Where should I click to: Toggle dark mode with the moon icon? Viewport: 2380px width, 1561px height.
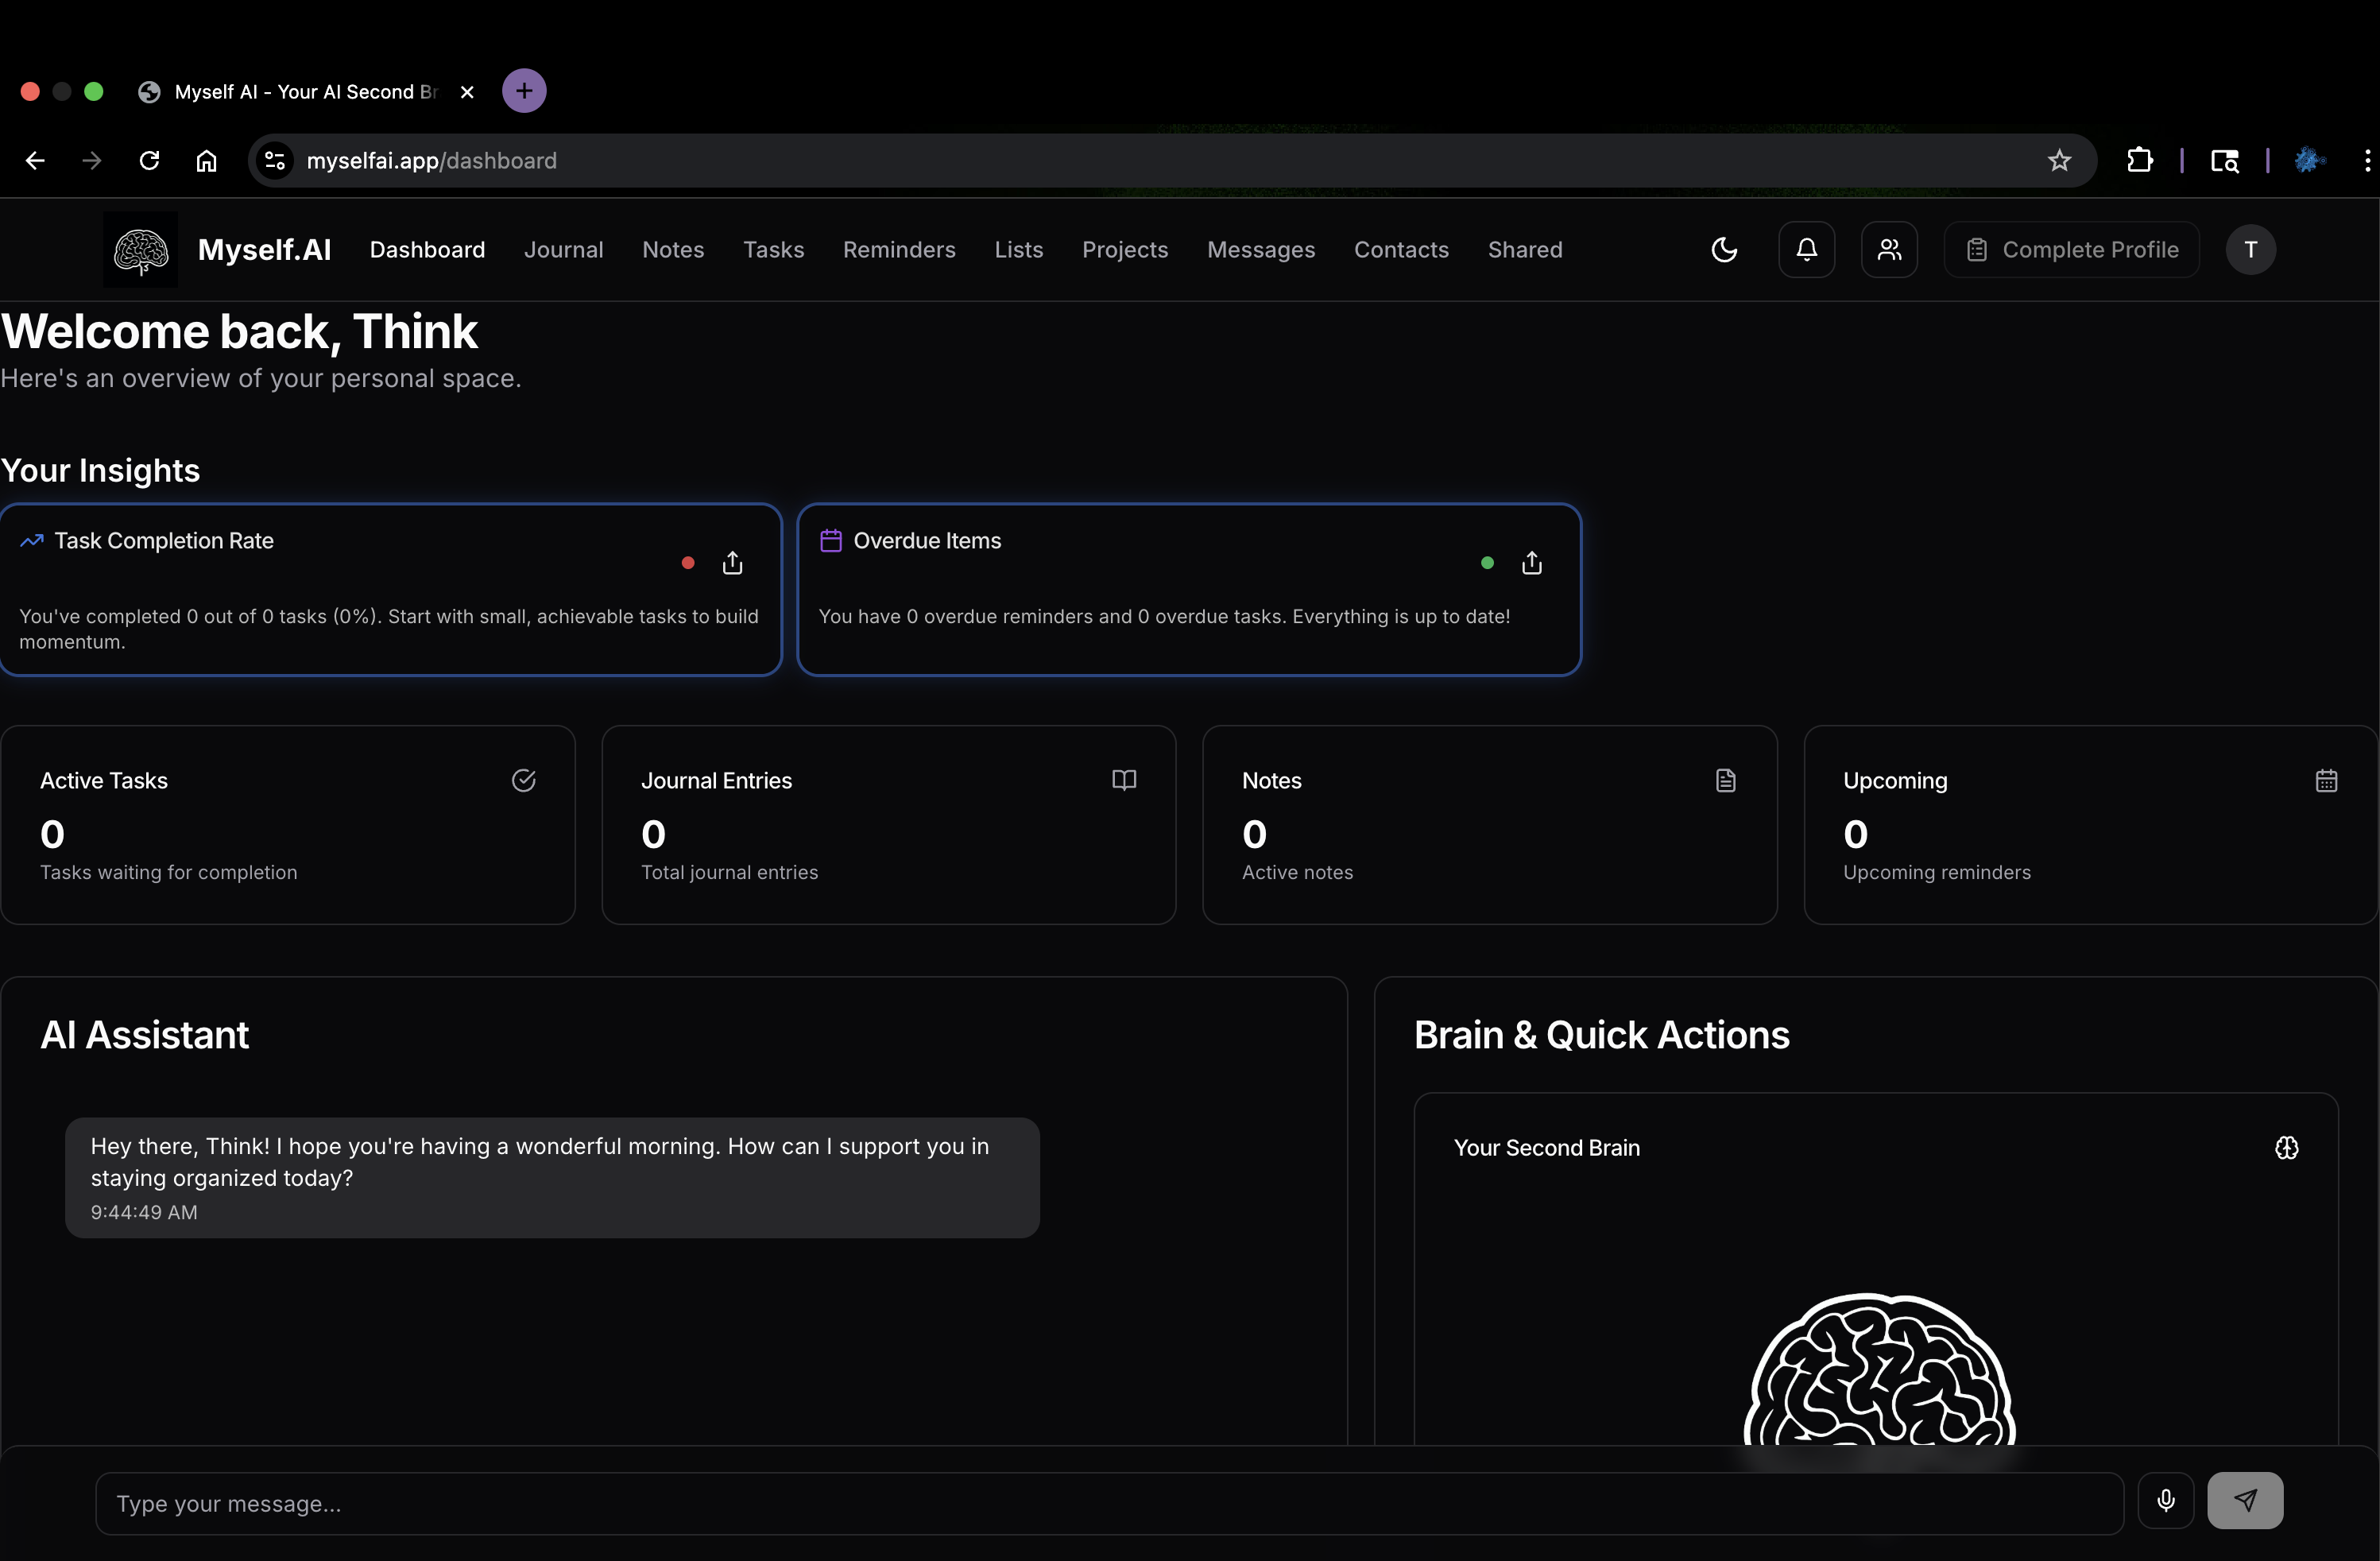[x=1724, y=250]
